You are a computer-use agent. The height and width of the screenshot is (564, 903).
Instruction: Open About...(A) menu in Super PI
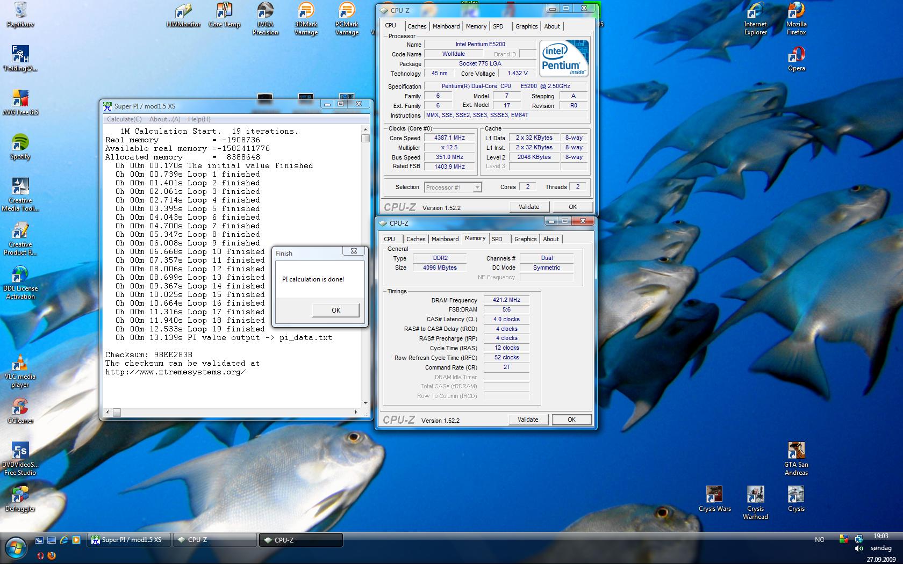pyautogui.click(x=164, y=119)
